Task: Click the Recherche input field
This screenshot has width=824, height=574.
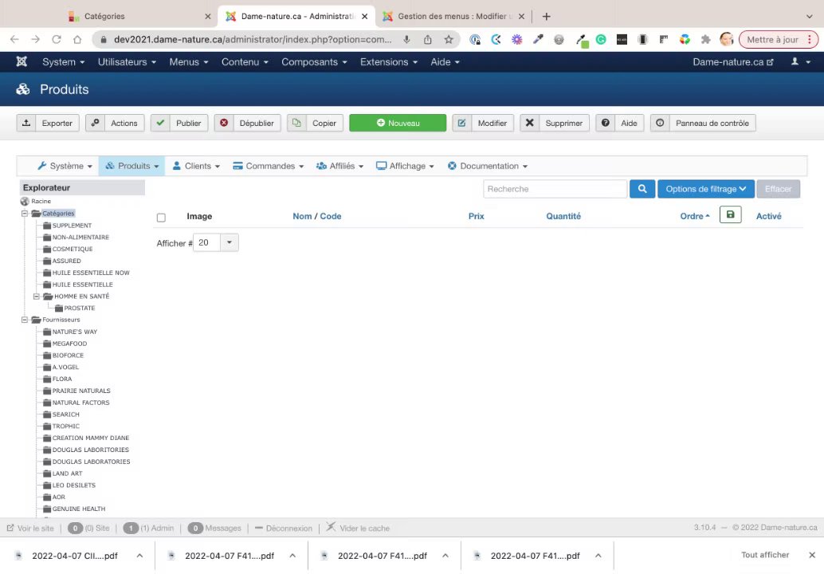Action: pyautogui.click(x=555, y=189)
